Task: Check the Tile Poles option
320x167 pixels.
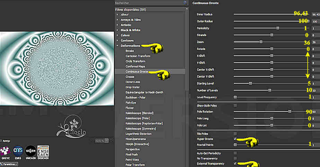Action: click(235, 133)
